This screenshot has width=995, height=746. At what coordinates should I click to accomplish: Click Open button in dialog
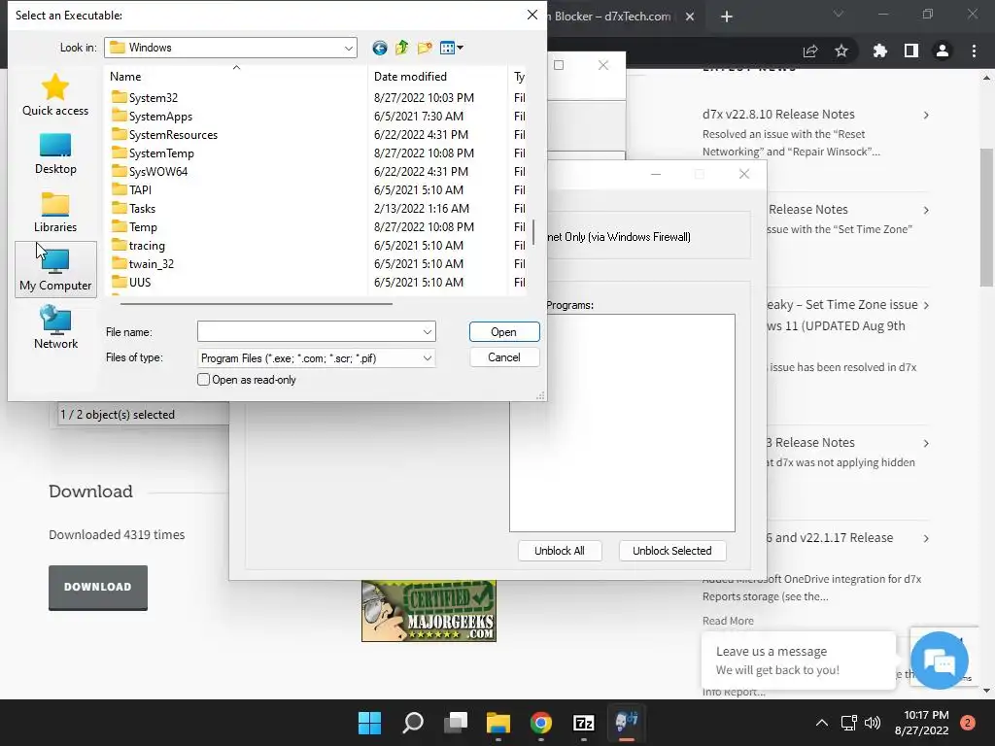coord(504,332)
